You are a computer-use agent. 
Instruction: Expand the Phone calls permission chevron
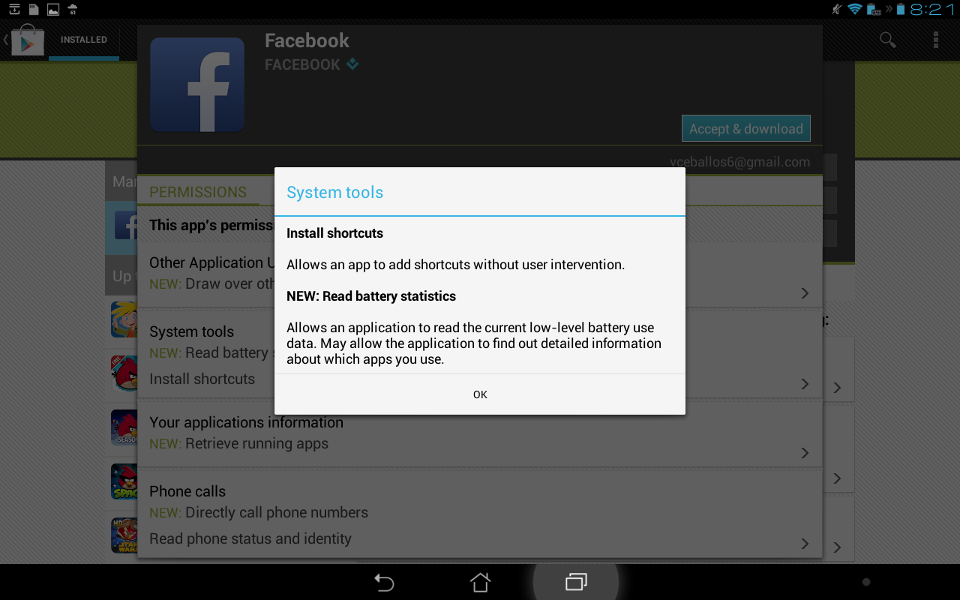tap(805, 544)
